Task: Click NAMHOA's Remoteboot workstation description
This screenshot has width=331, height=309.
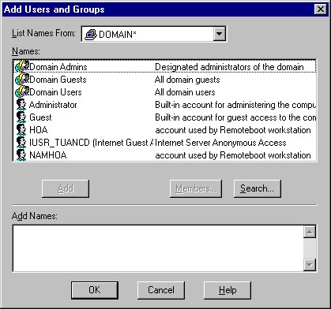Action: pos(233,155)
